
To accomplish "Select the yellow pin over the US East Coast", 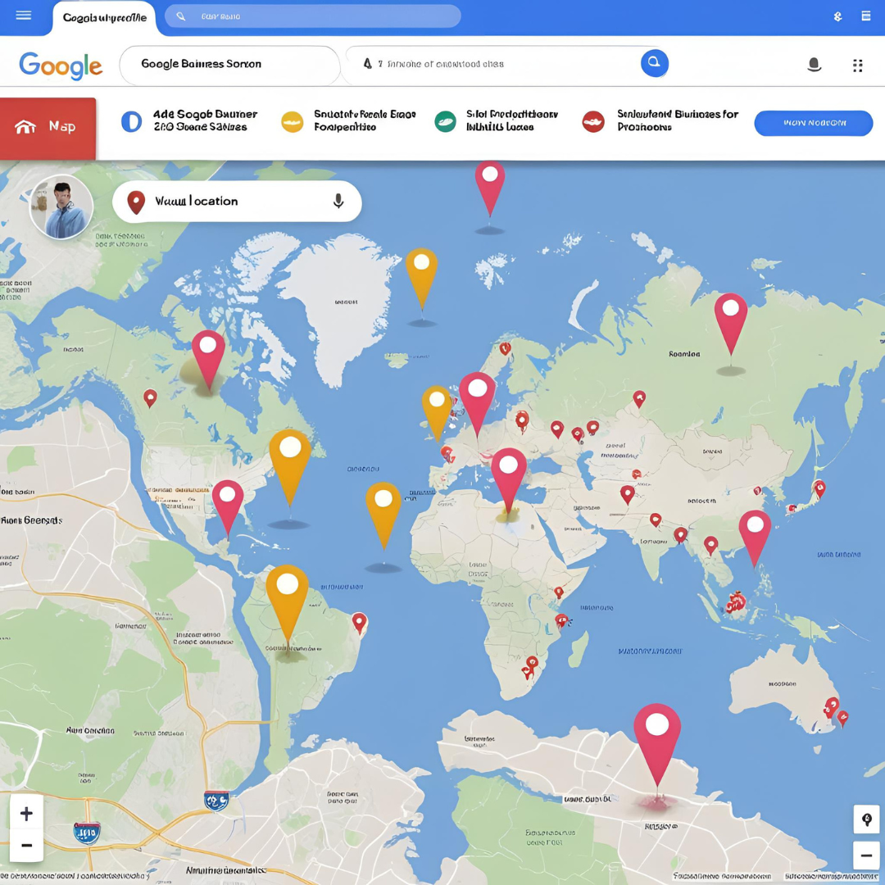I will click(x=290, y=468).
